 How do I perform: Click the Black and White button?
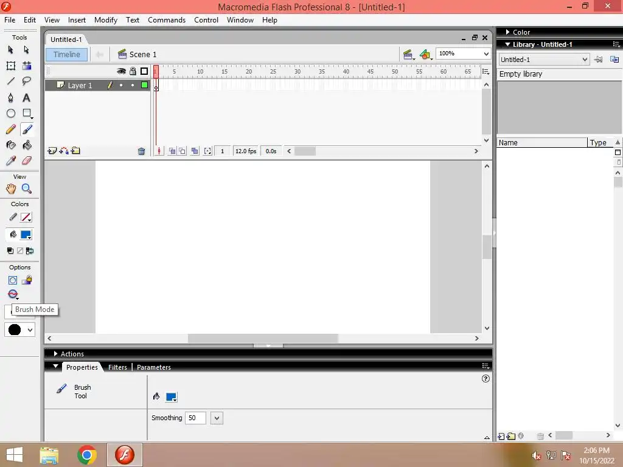10,251
